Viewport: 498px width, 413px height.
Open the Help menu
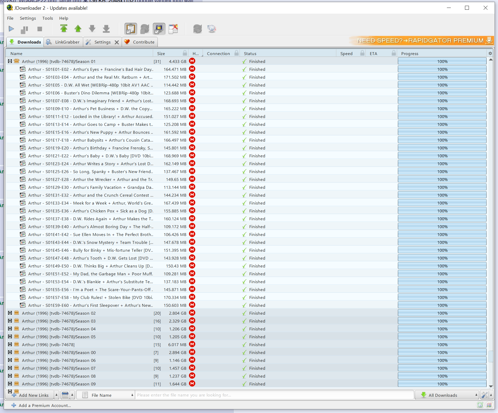[x=64, y=18]
